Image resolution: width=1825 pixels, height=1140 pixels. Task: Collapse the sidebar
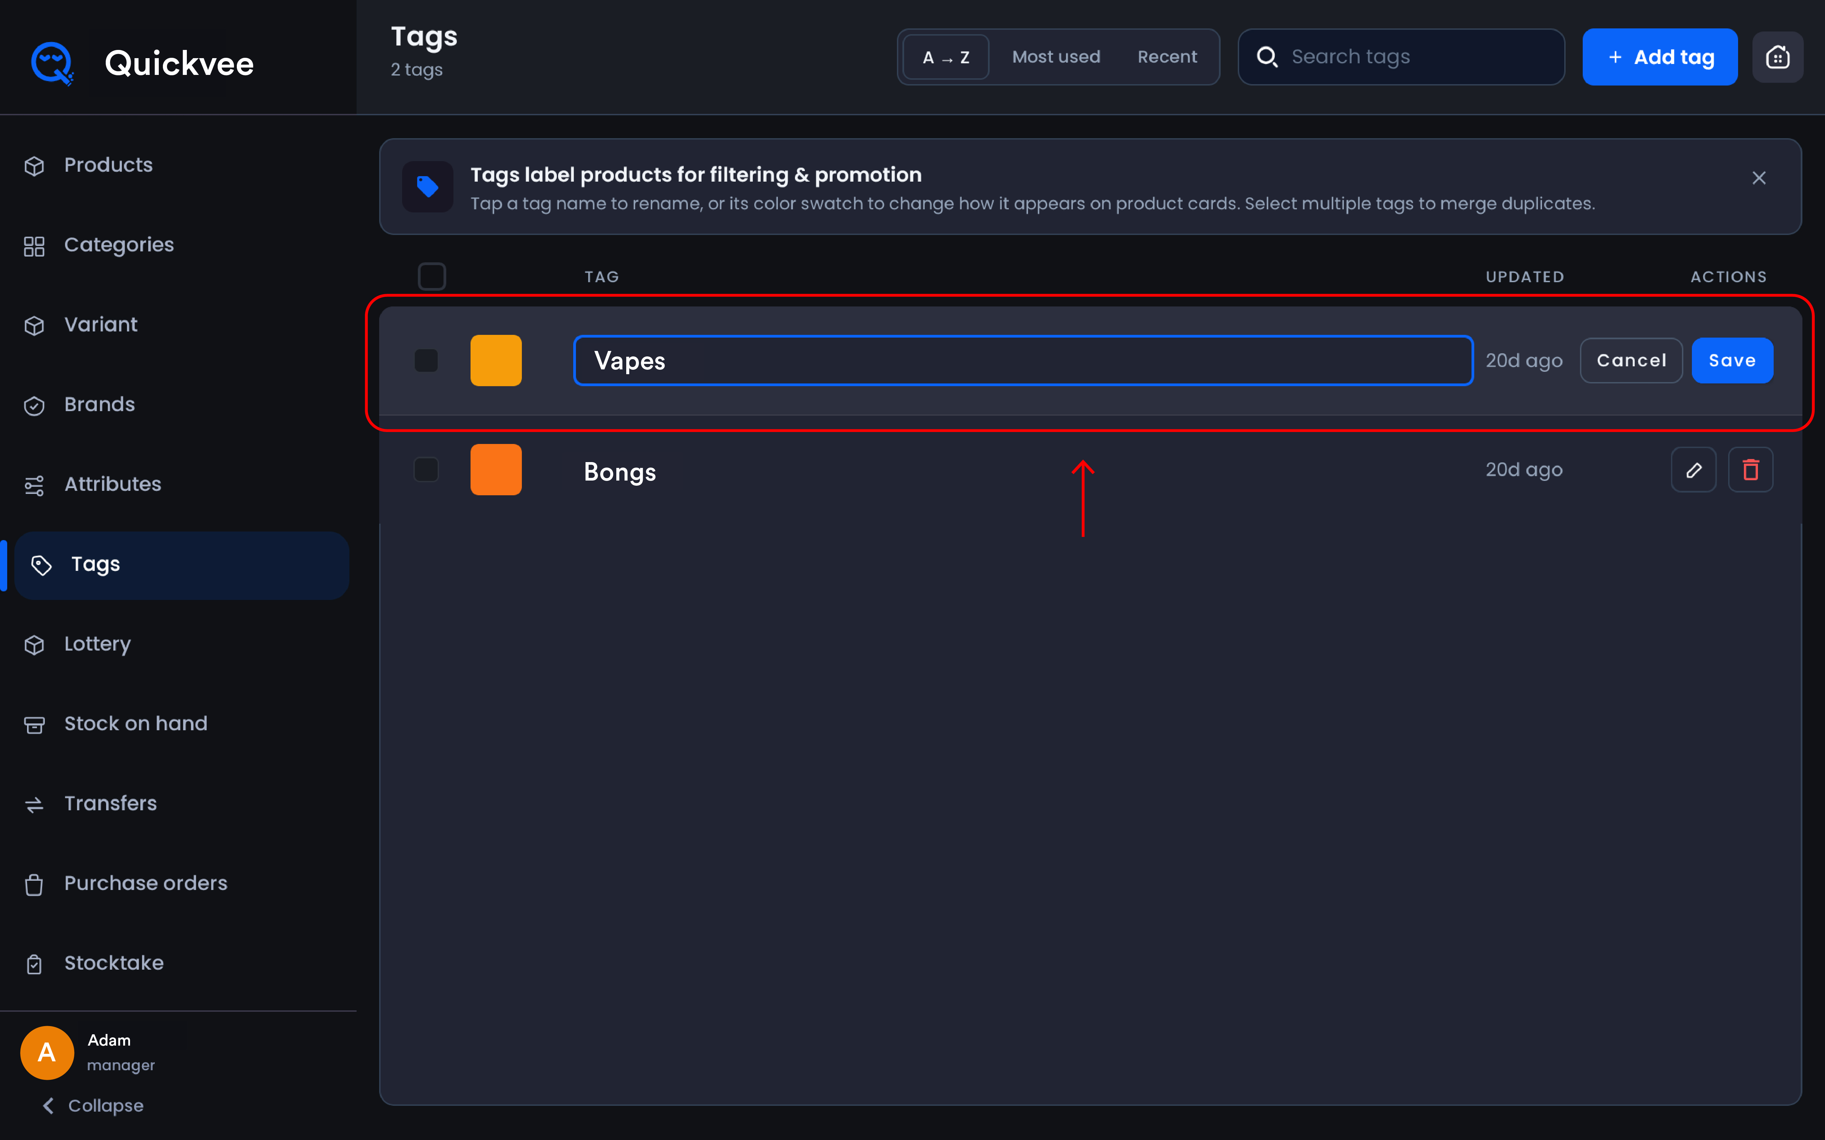(93, 1106)
